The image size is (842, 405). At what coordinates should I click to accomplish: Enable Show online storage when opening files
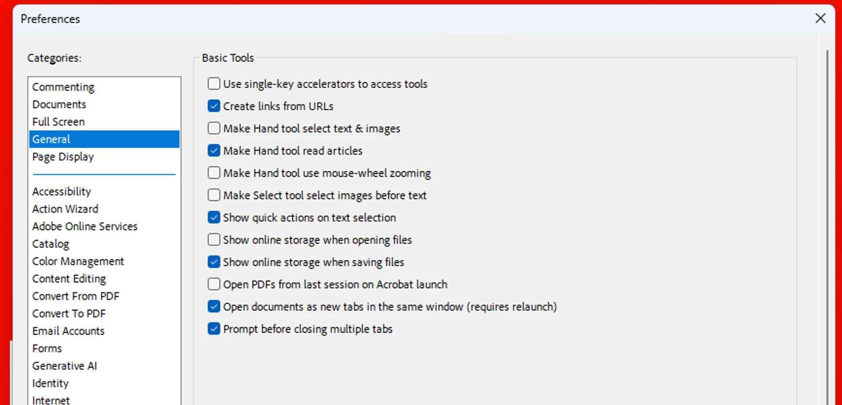(214, 240)
